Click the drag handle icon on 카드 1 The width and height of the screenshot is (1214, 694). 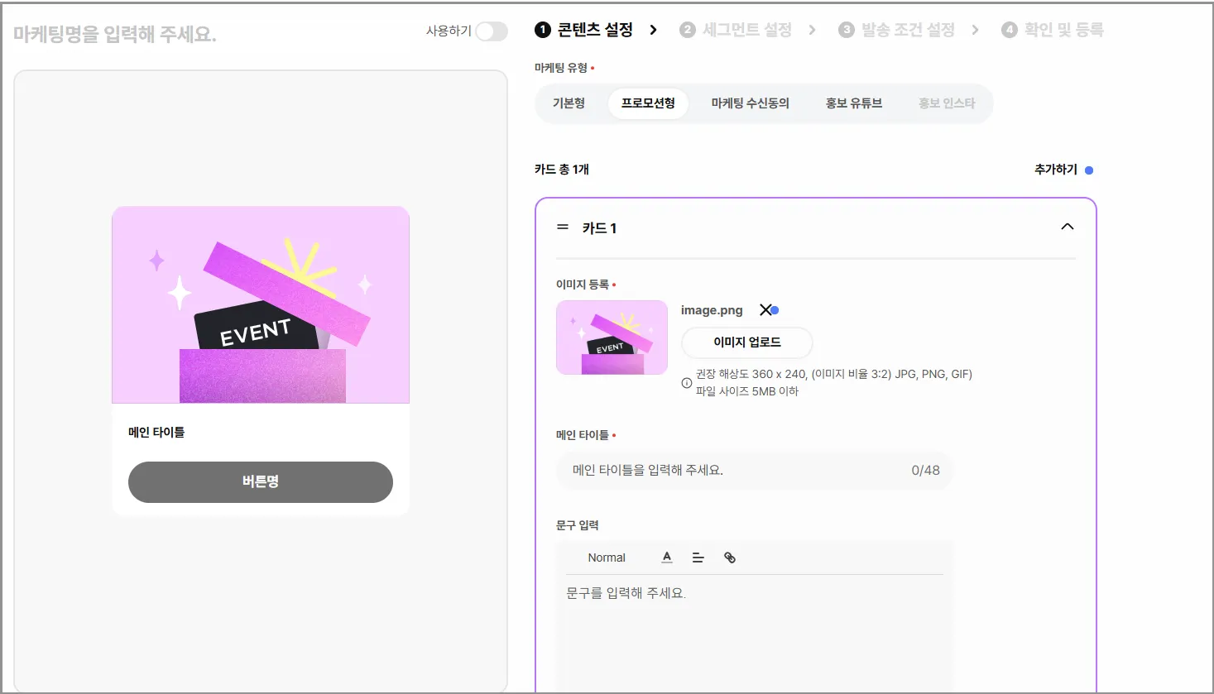point(563,227)
